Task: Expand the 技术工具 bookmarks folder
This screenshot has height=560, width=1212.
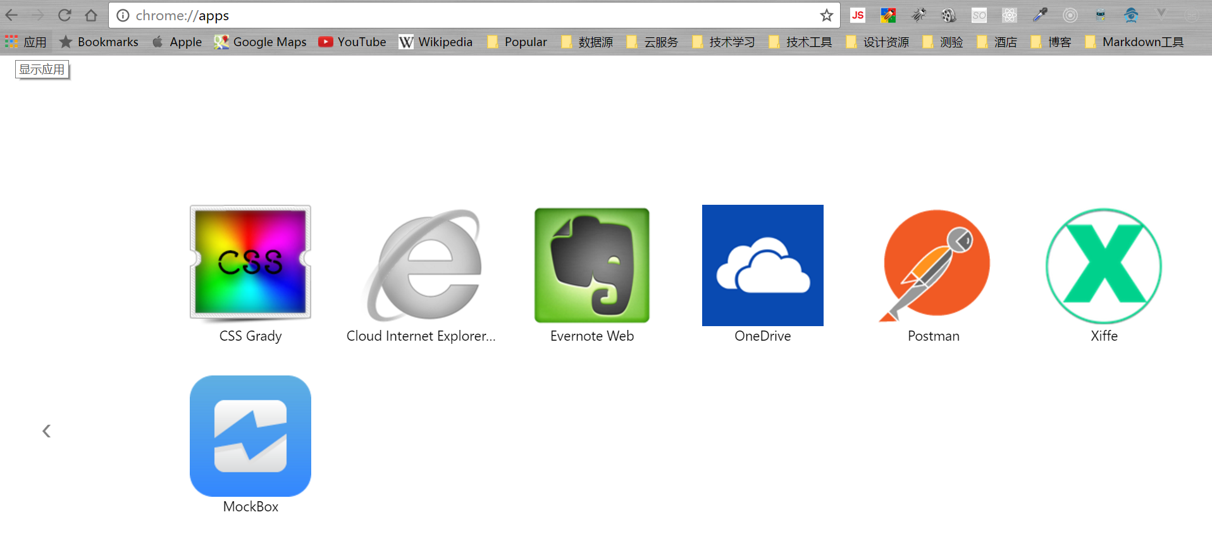Action: pyautogui.click(x=801, y=42)
